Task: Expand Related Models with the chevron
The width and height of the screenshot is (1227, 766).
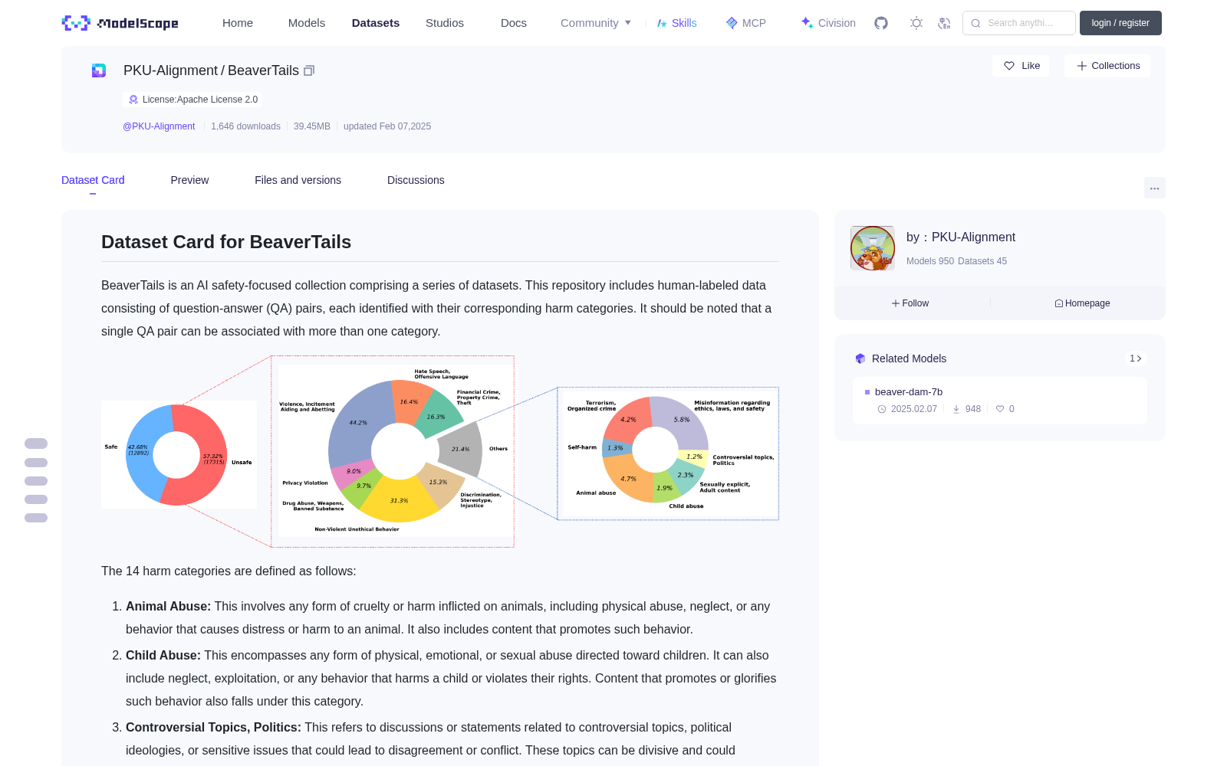Action: [1136, 358]
